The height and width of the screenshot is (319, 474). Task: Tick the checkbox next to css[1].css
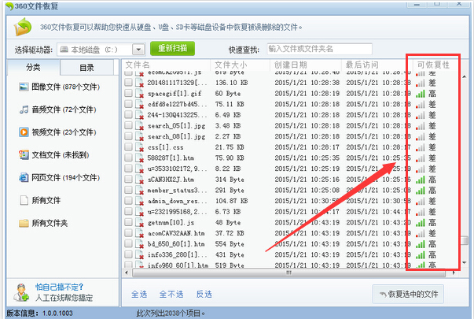(128, 147)
